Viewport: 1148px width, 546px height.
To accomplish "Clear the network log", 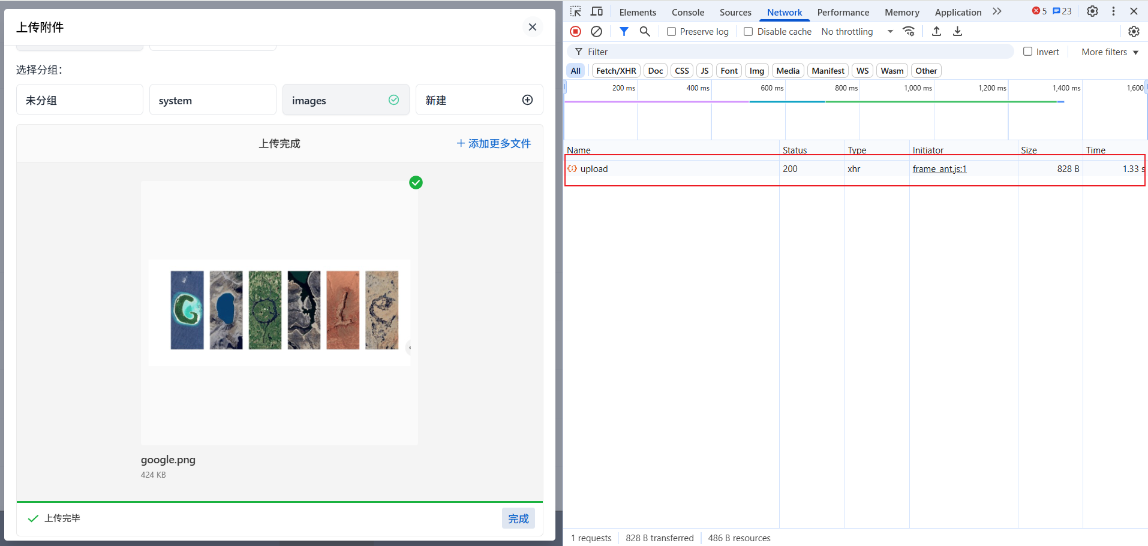I will [596, 31].
